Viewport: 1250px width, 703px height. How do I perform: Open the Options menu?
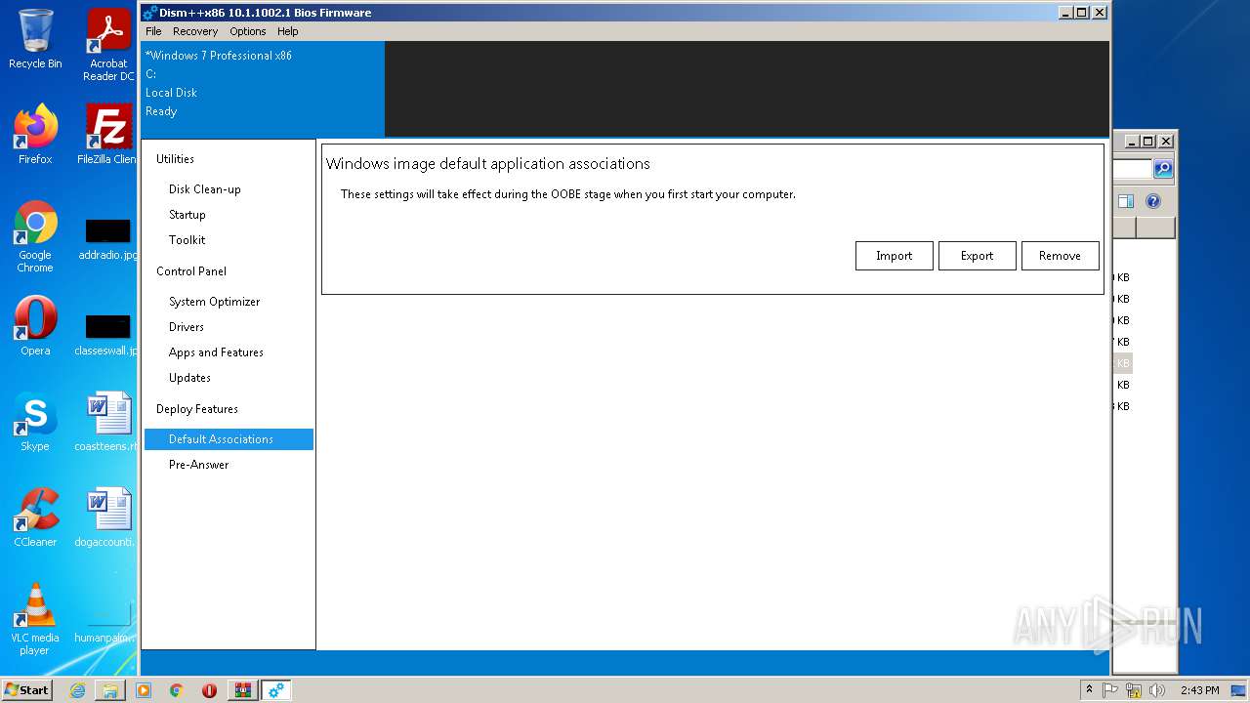pyautogui.click(x=248, y=31)
